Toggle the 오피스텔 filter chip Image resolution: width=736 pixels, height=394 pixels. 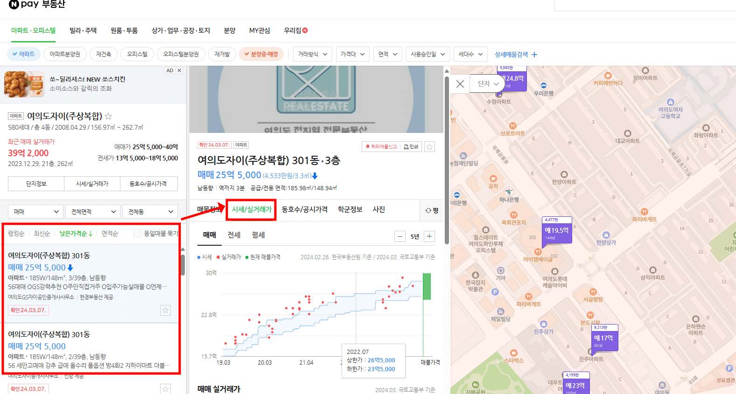[x=137, y=54]
